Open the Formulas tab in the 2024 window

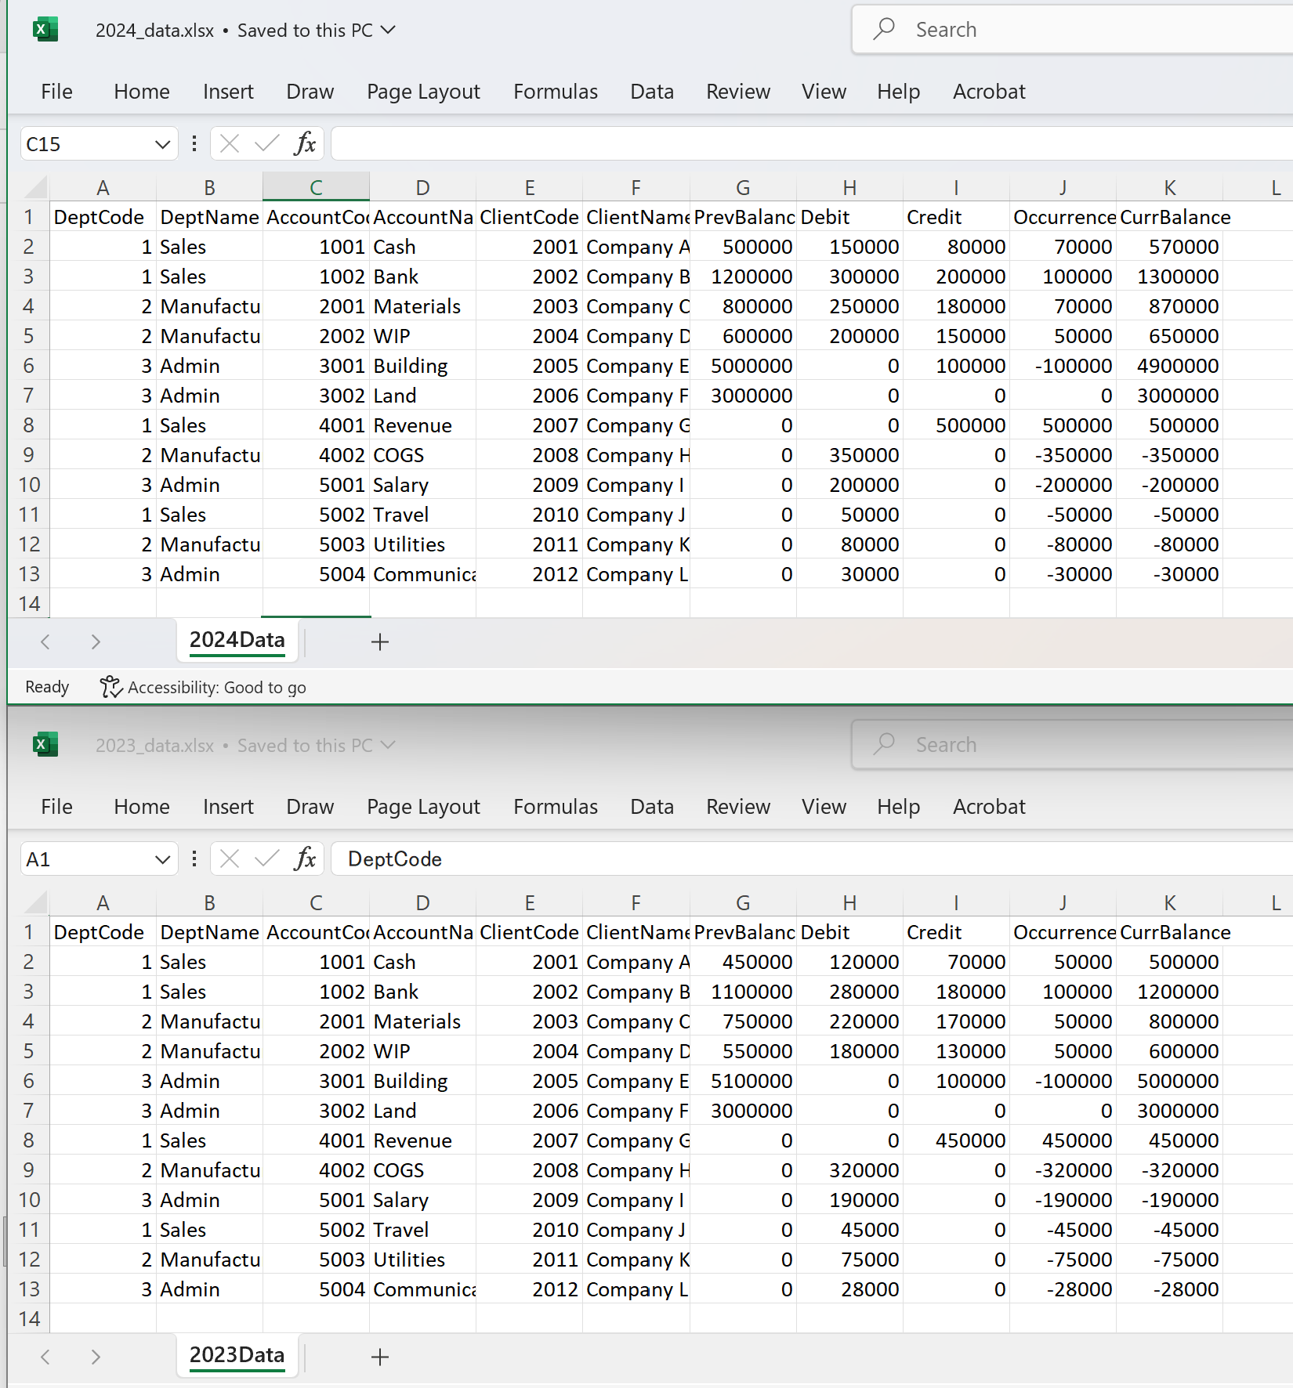click(555, 92)
